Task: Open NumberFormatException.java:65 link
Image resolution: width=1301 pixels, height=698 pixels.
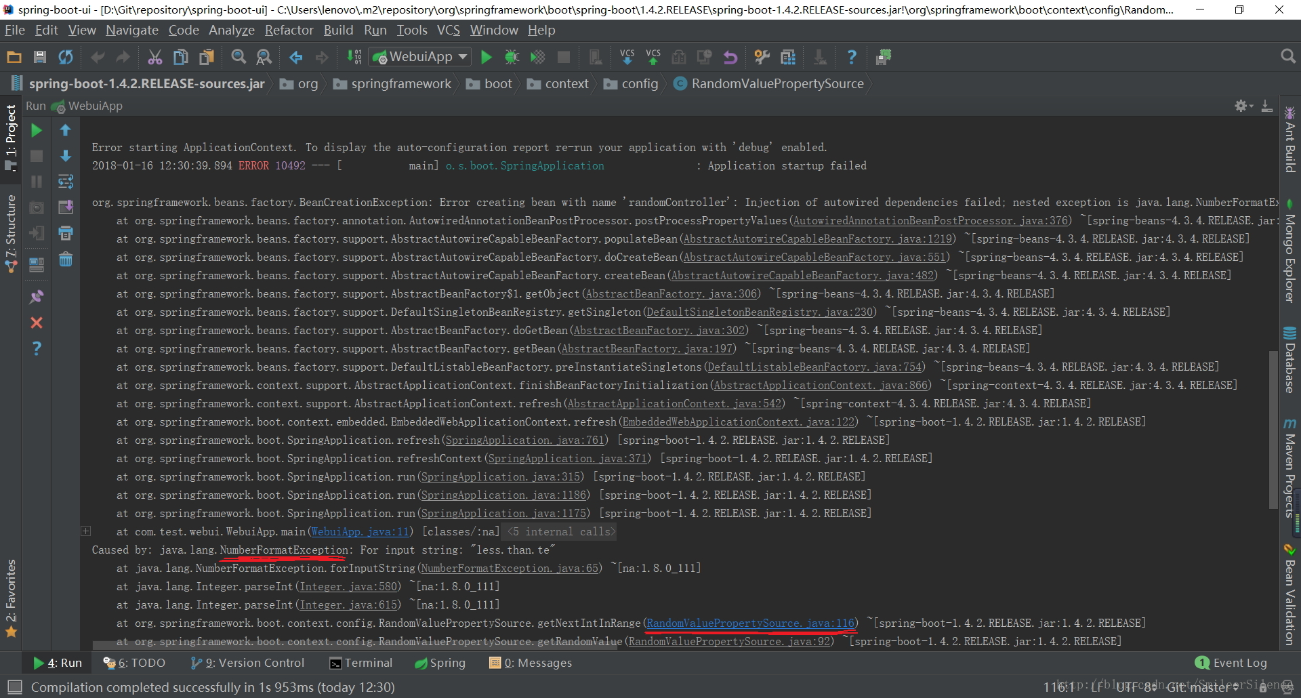Action: [510, 569]
